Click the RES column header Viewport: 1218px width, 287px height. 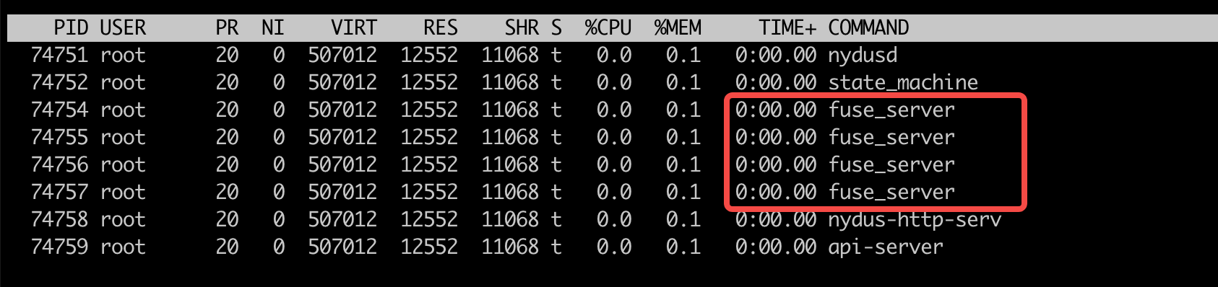pos(441,27)
